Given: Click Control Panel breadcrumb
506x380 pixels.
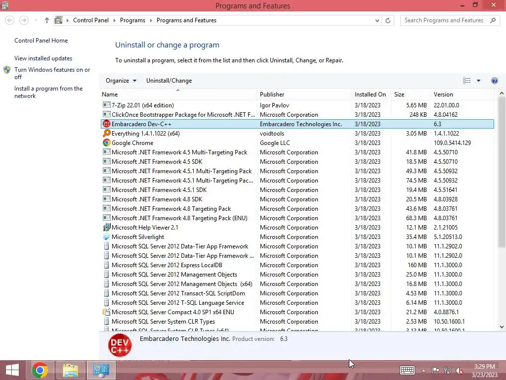Looking at the screenshot, I should tap(91, 20).
